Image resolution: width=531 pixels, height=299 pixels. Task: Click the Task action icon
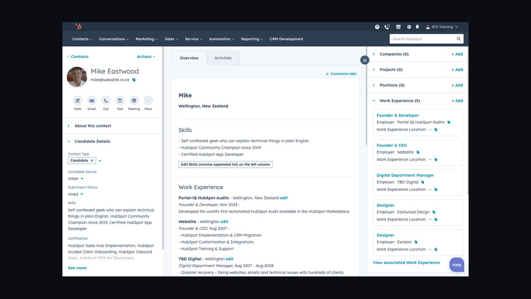click(120, 101)
